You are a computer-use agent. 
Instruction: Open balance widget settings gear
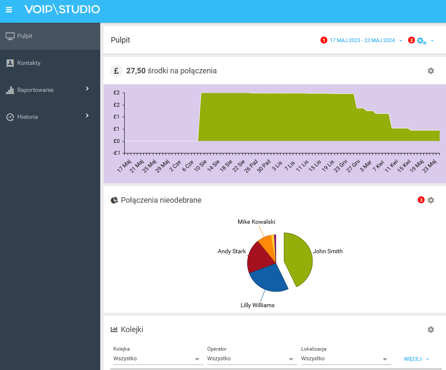[x=430, y=71]
